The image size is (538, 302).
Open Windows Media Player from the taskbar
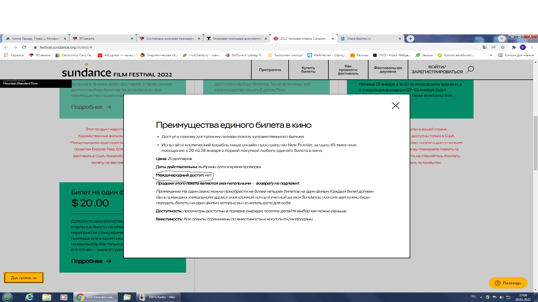64,297
